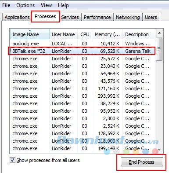Screen dimensions: 169x173
Task: Switch to the Users tab
Action: 151,17
